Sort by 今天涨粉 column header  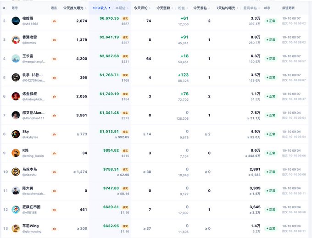(x=165, y=8)
